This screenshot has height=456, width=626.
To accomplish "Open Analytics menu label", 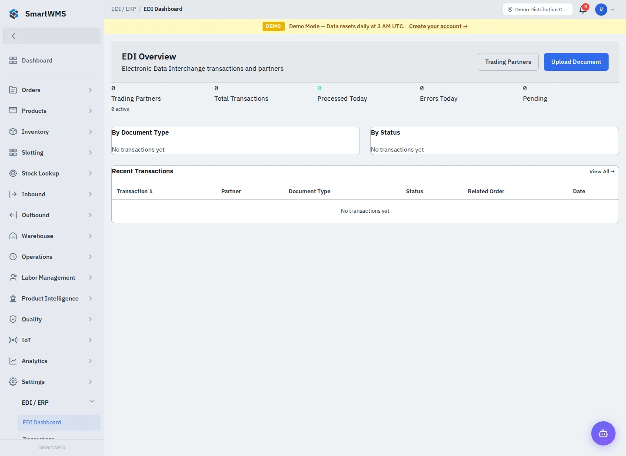I will [x=34, y=361].
